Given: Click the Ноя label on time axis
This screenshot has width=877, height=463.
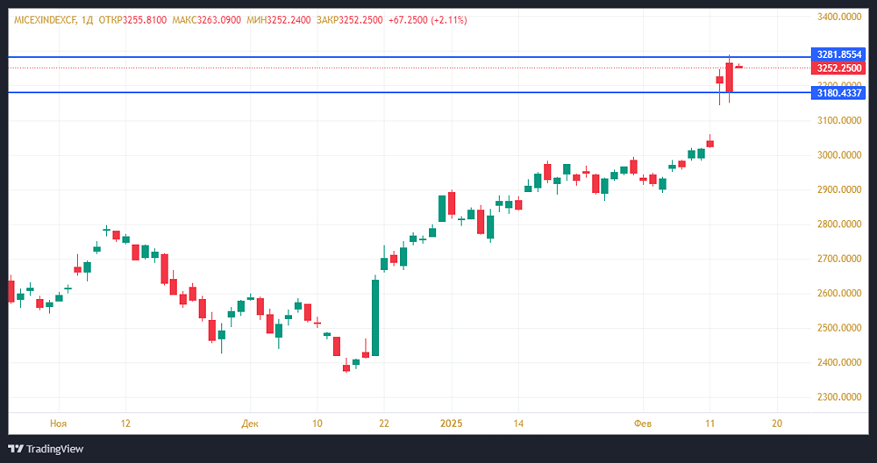Looking at the screenshot, I should tap(58, 424).
